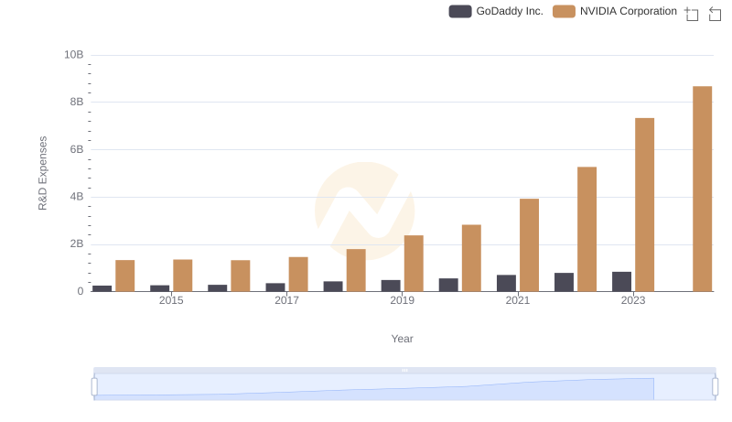
Task: Click the top grip of the zoom slider
Action: 404,370
